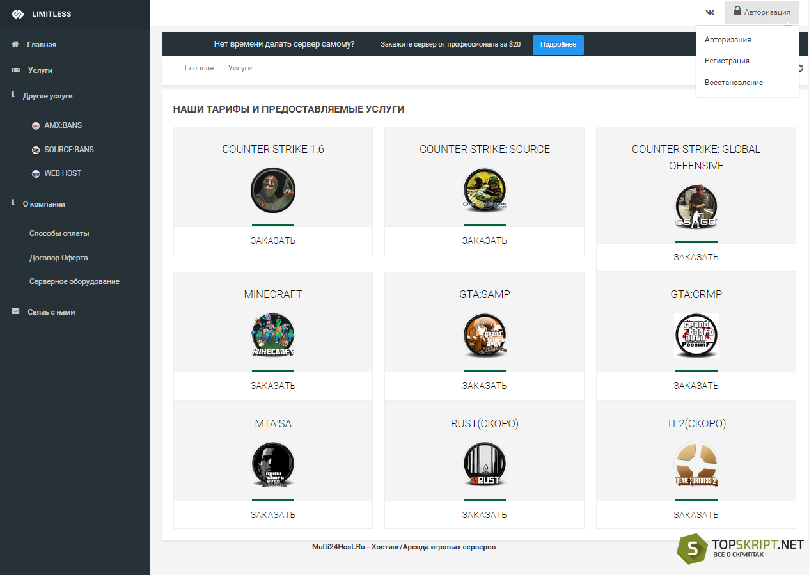
Task: Click the Team Fortress 2 game icon
Action: point(696,464)
